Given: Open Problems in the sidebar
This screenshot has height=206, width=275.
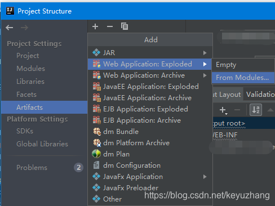Looking at the screenshot, I should pos(32,168).
